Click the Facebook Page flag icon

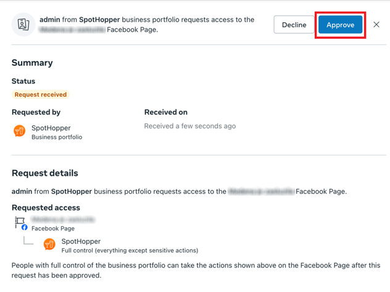(x=20, y=221)
